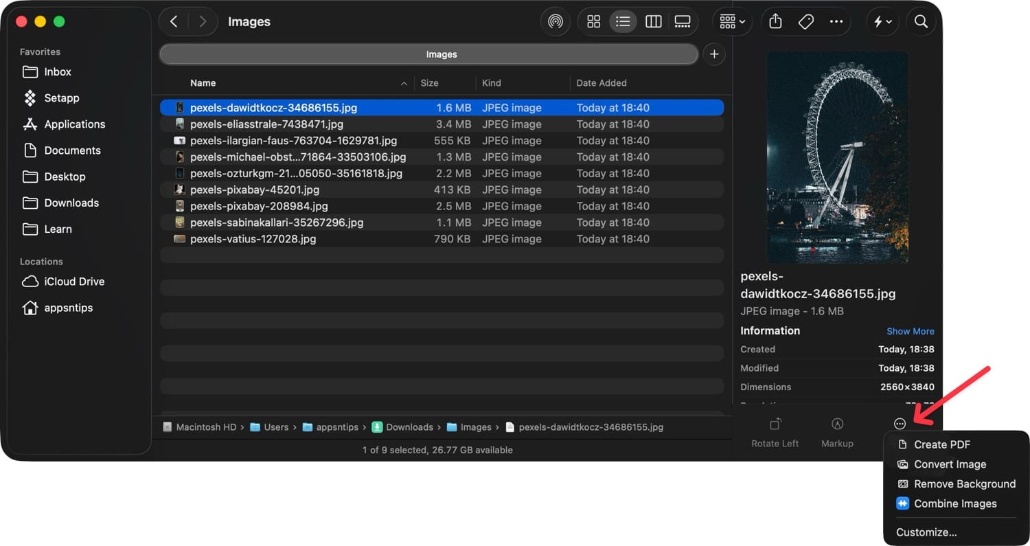Select Remove Background in the actions menu
1030x546 pixels.
click(x=964, y=484)
